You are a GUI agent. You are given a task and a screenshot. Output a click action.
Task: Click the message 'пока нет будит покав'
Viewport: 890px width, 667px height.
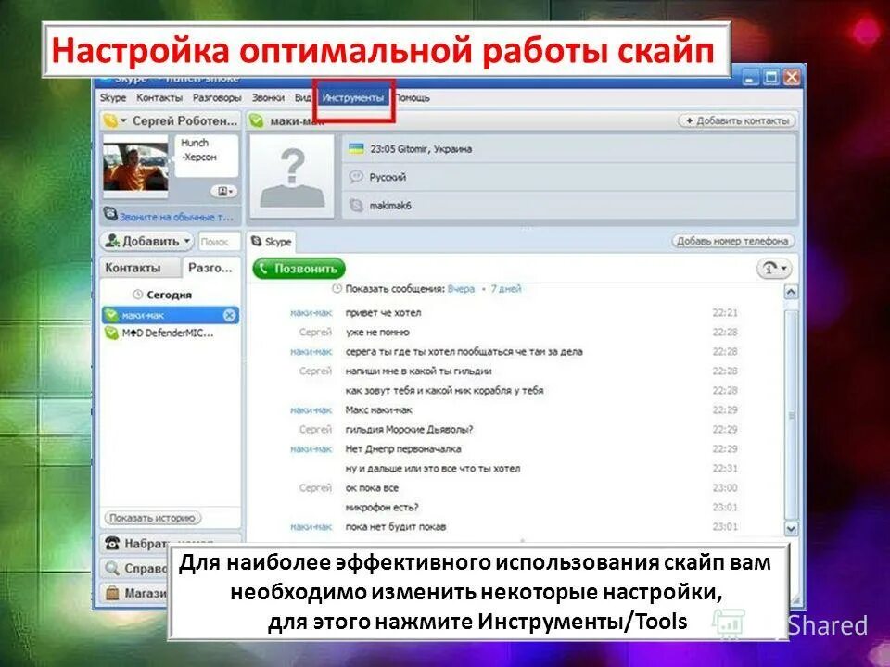[x=396, y=526]
